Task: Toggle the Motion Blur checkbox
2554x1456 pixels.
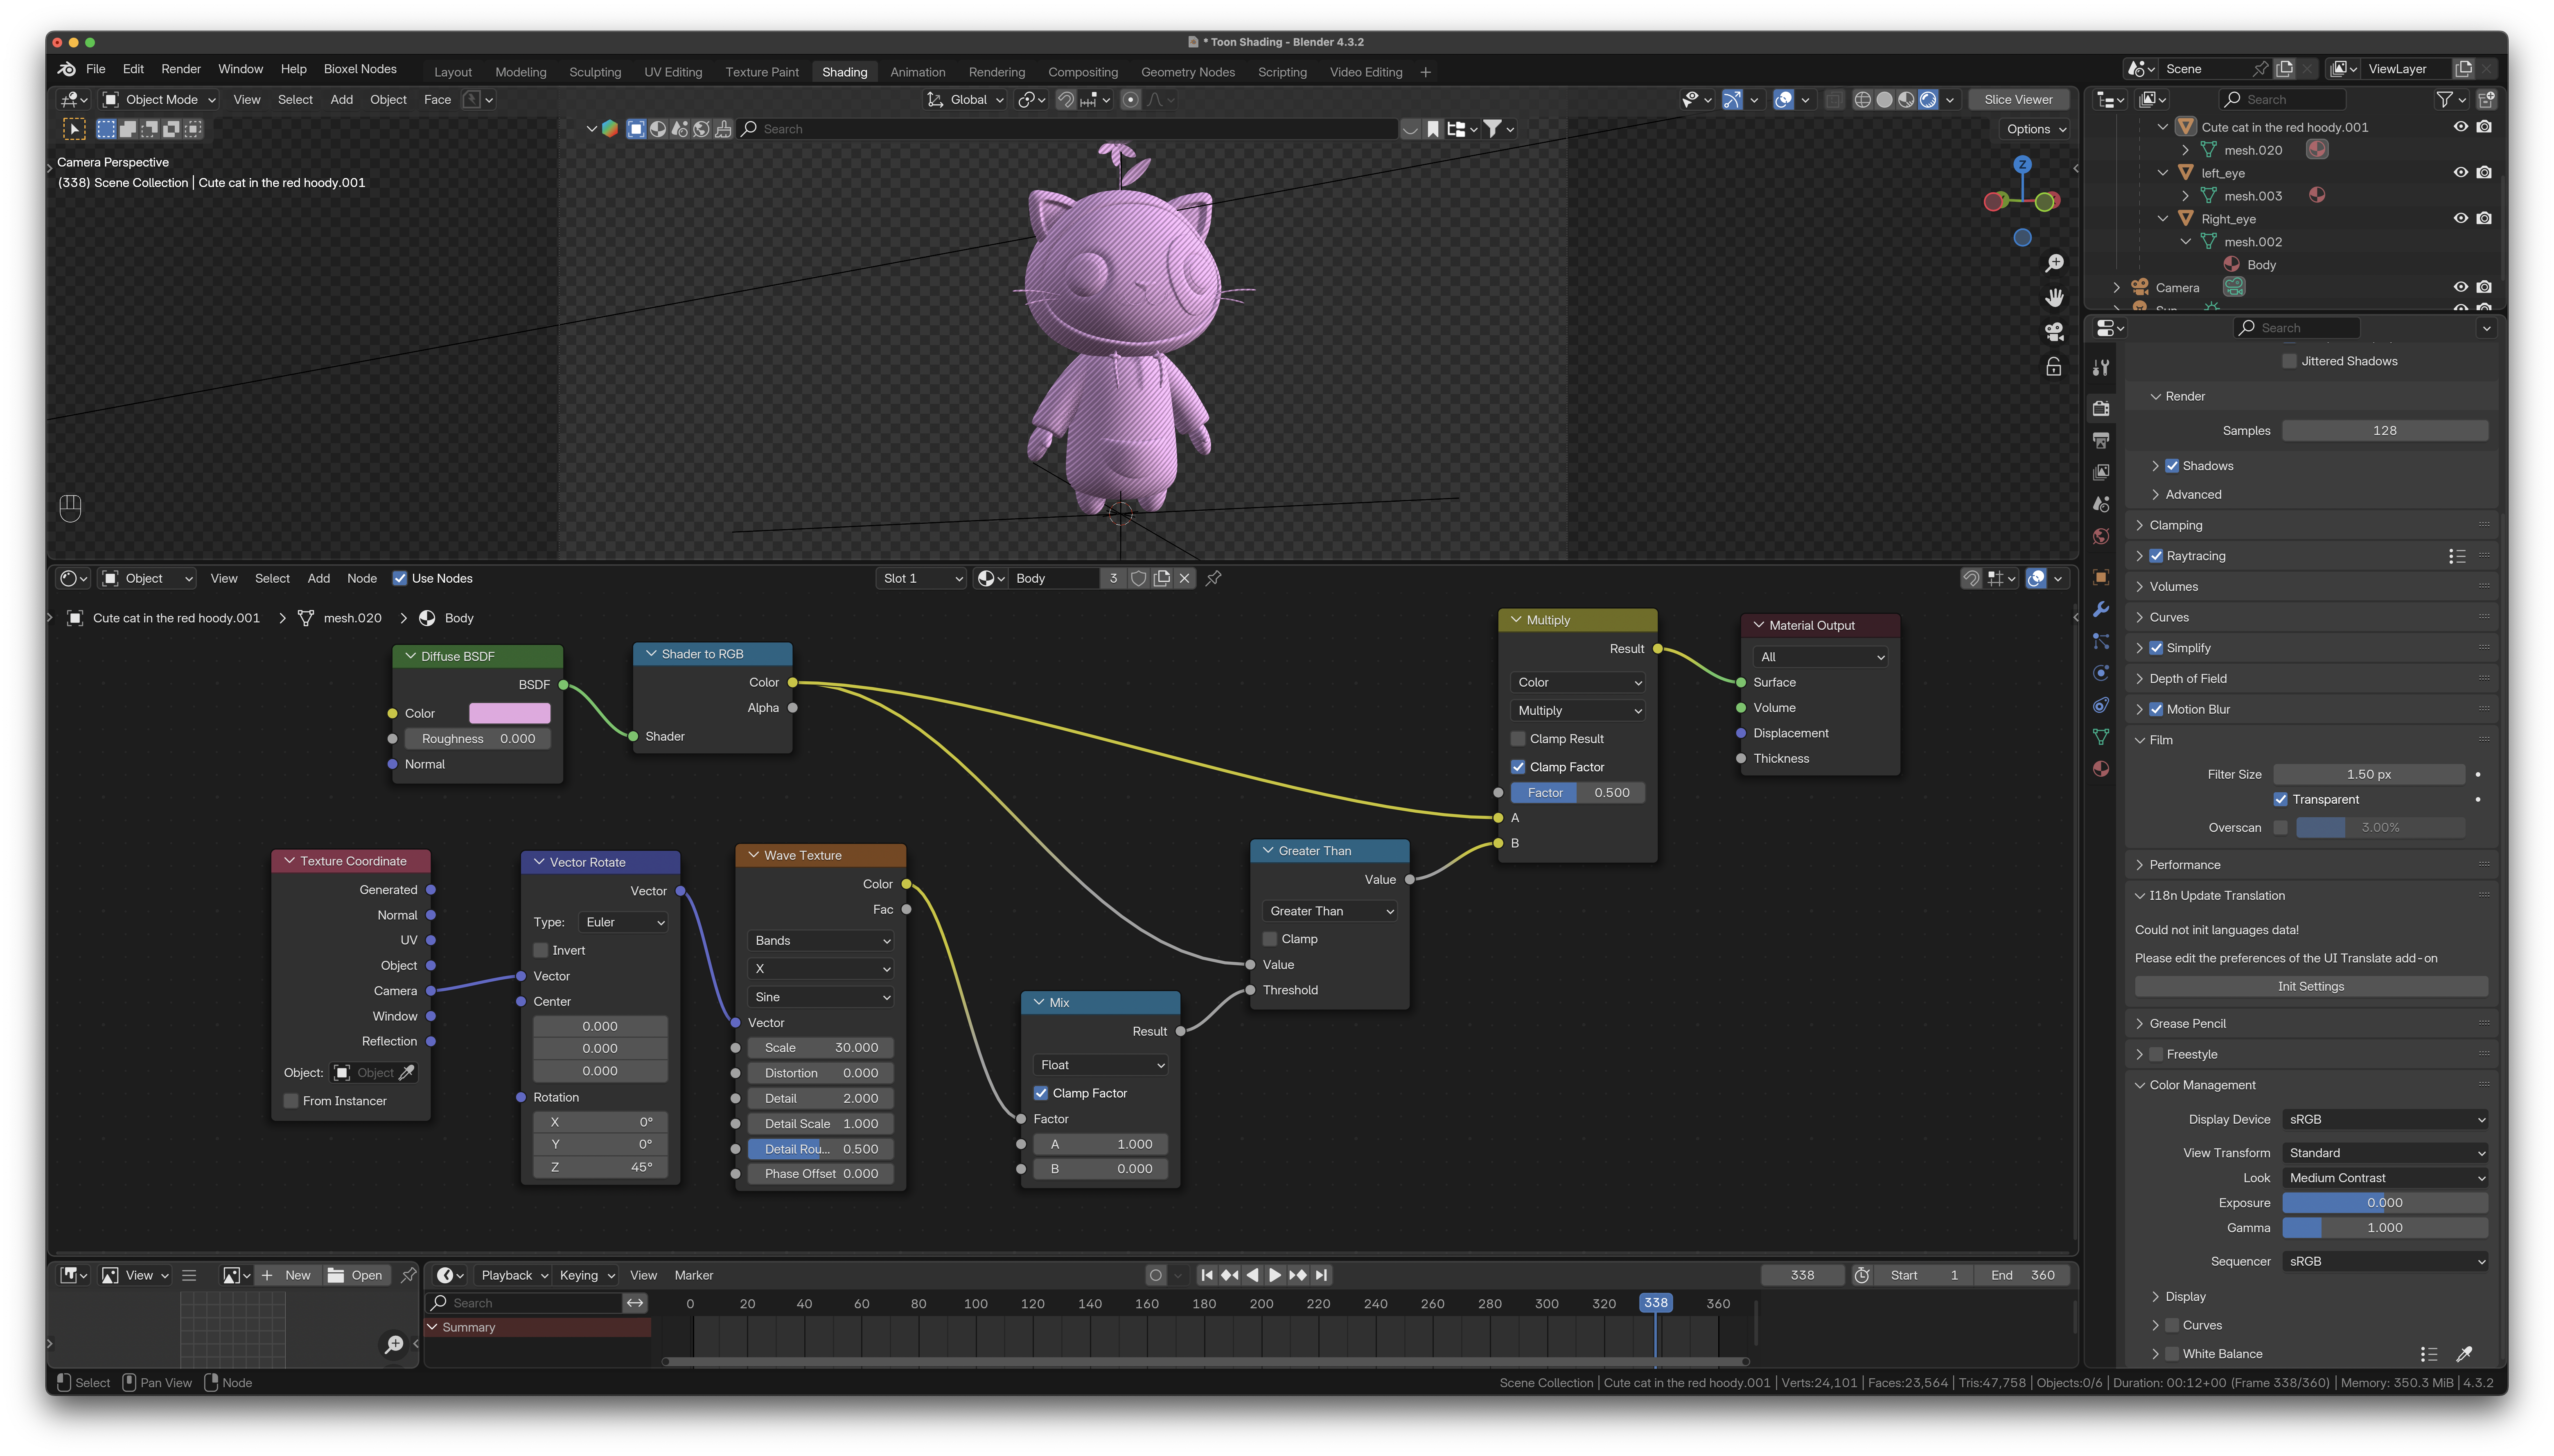Action: (2156, 710)
